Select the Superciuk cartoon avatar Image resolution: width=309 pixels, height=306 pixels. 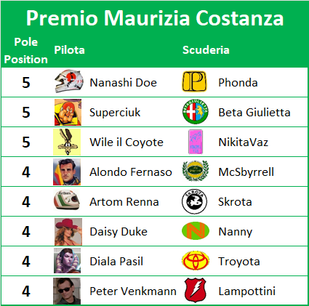(68, 112)
